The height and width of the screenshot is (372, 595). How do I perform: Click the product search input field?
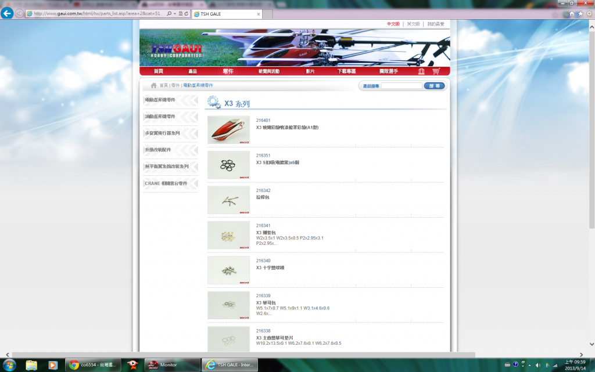coord(402,86)
